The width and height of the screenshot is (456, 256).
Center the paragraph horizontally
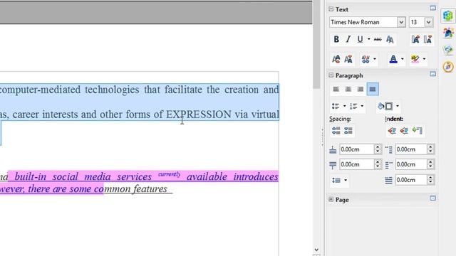tap(348, 89)
